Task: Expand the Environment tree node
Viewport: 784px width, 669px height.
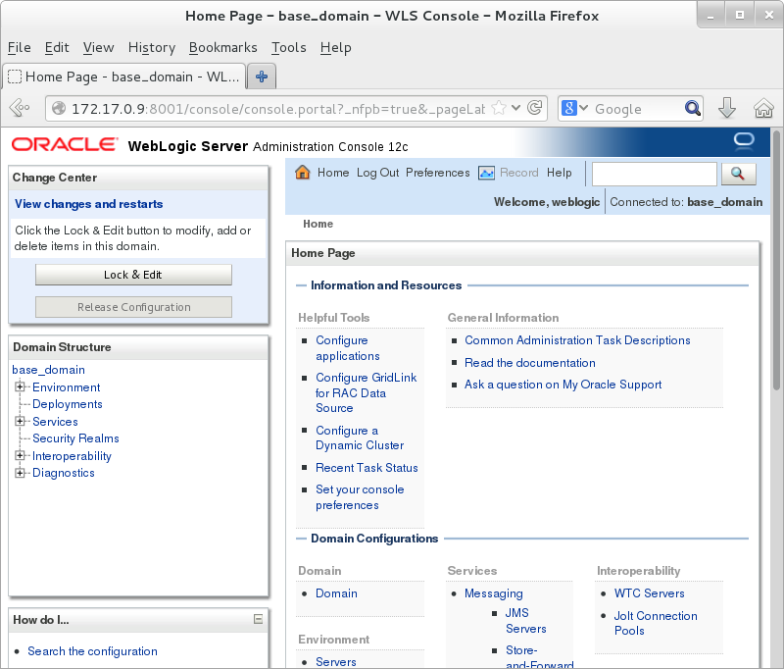Action: 20,387
